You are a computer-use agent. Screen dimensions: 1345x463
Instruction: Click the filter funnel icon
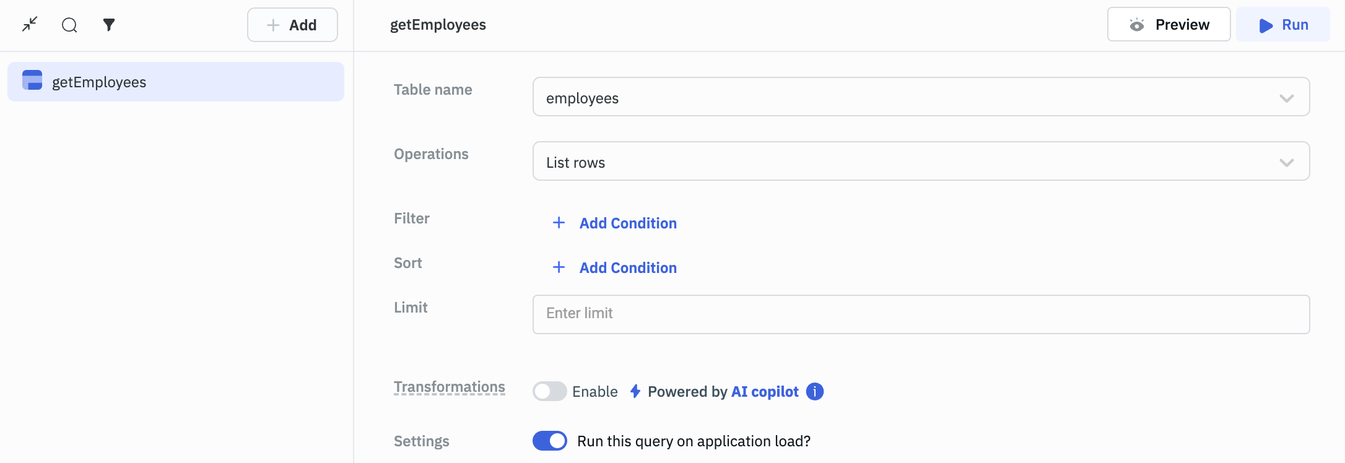pos(109,25)
